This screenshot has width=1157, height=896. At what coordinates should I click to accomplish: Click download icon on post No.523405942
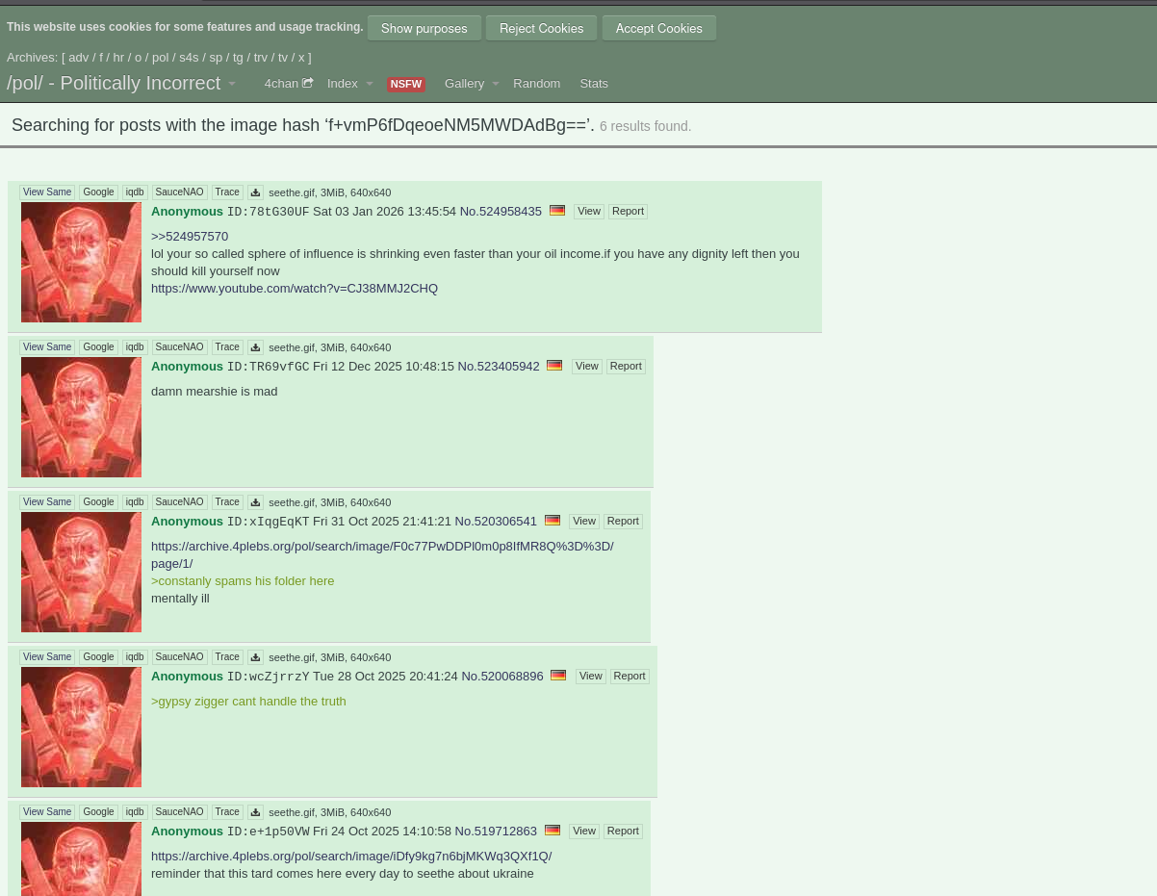pos(255,347)
